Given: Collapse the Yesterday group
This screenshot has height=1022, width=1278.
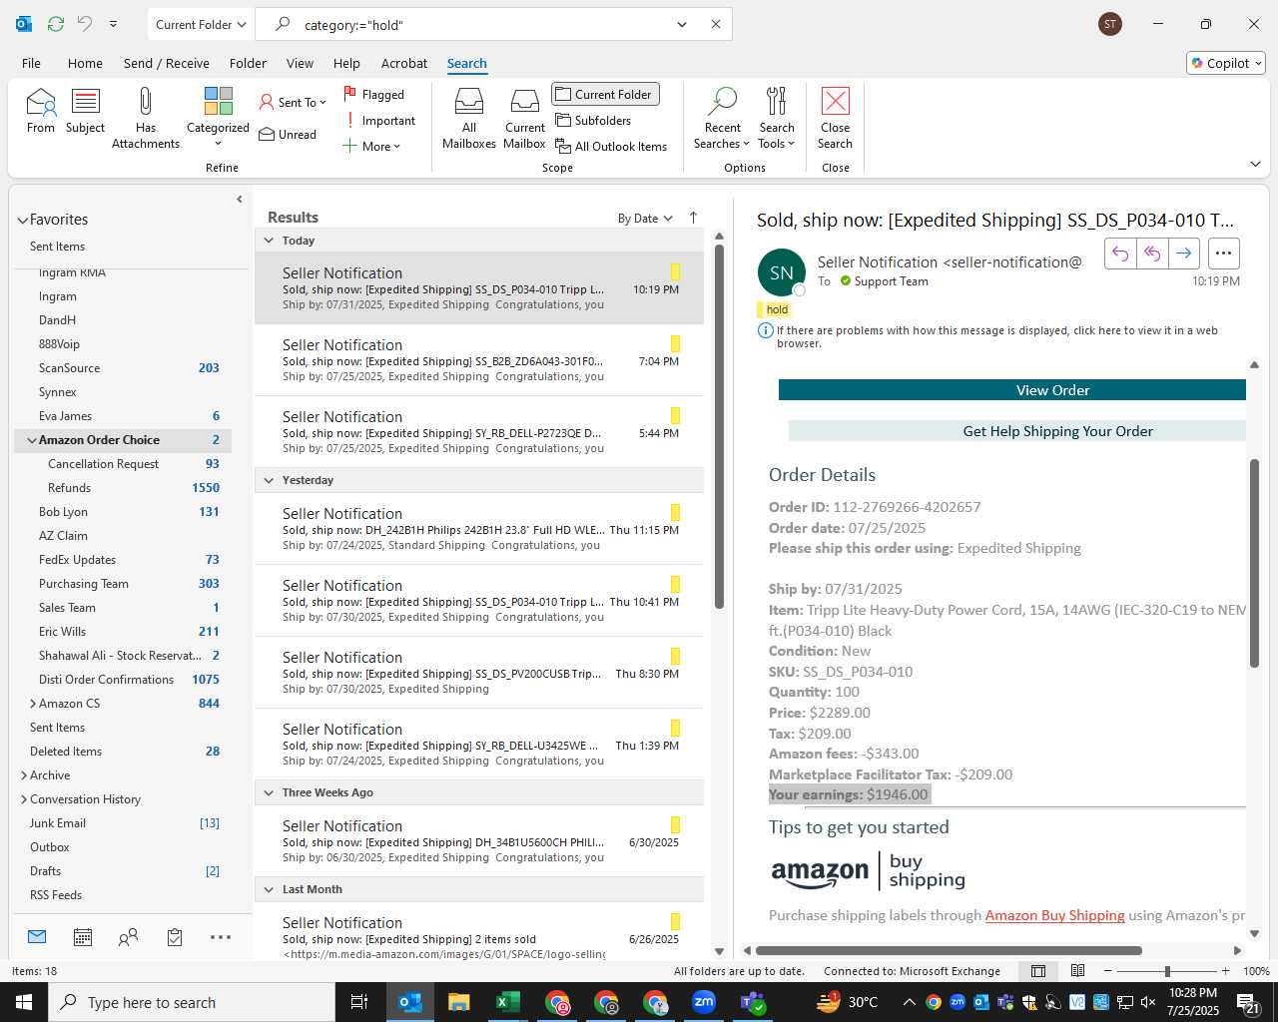Looking at the screenshot, I should (269, 480).
